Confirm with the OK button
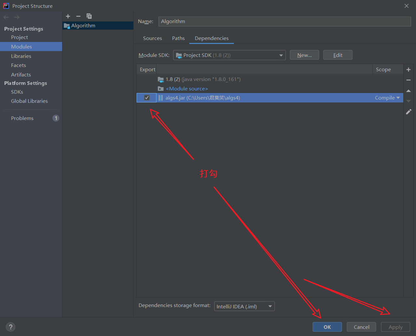The width and height of the screenshot is (416, 336). point(327,327)
